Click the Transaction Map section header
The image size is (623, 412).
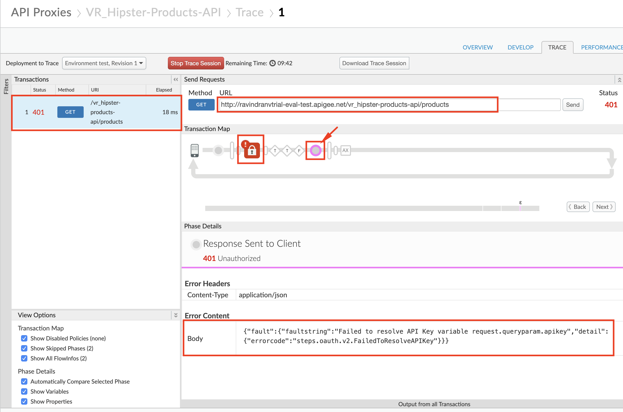tap(207, 129)
